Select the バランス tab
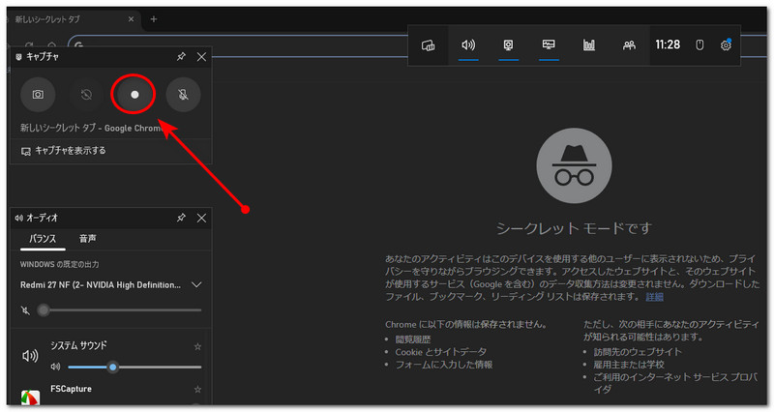This screenshot has height=412, width=774. click(x=42, y=239)
